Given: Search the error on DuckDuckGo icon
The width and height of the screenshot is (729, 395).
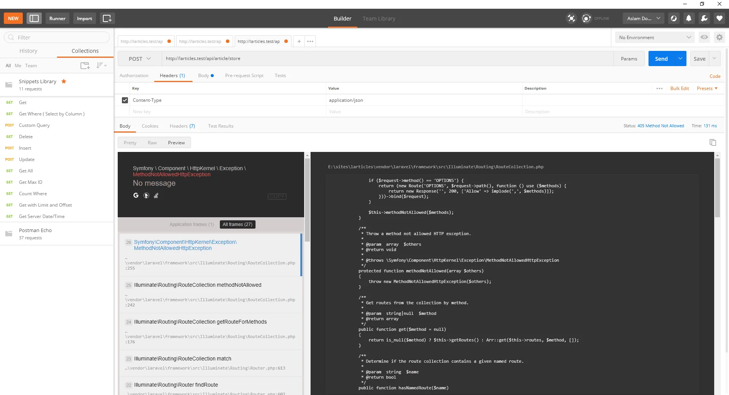Looking at the screenshot, I should (146, 196).
